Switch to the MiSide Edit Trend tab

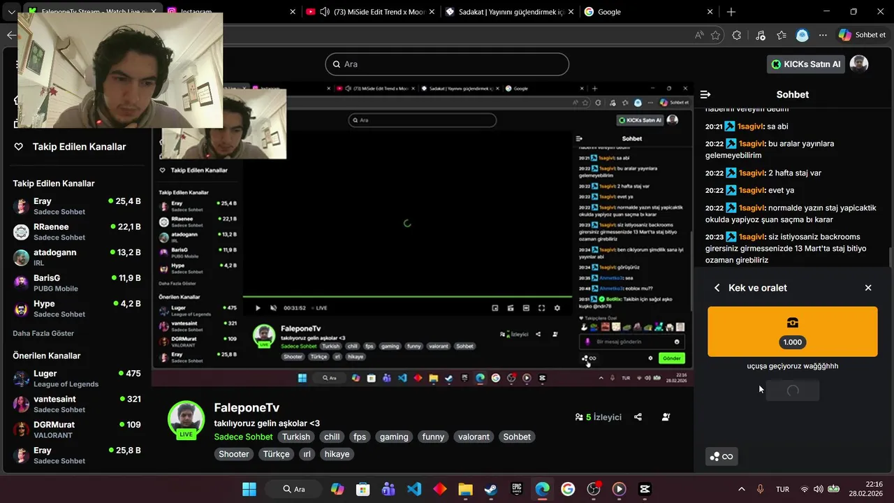[370, 12]
